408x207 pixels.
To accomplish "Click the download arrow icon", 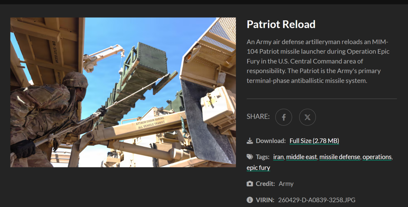I will [x=250, y=141].
